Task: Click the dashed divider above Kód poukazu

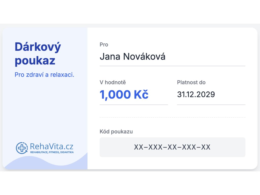Action: click(x=172, y=117)
